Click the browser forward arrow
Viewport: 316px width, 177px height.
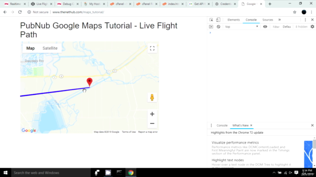click(12, 12)
